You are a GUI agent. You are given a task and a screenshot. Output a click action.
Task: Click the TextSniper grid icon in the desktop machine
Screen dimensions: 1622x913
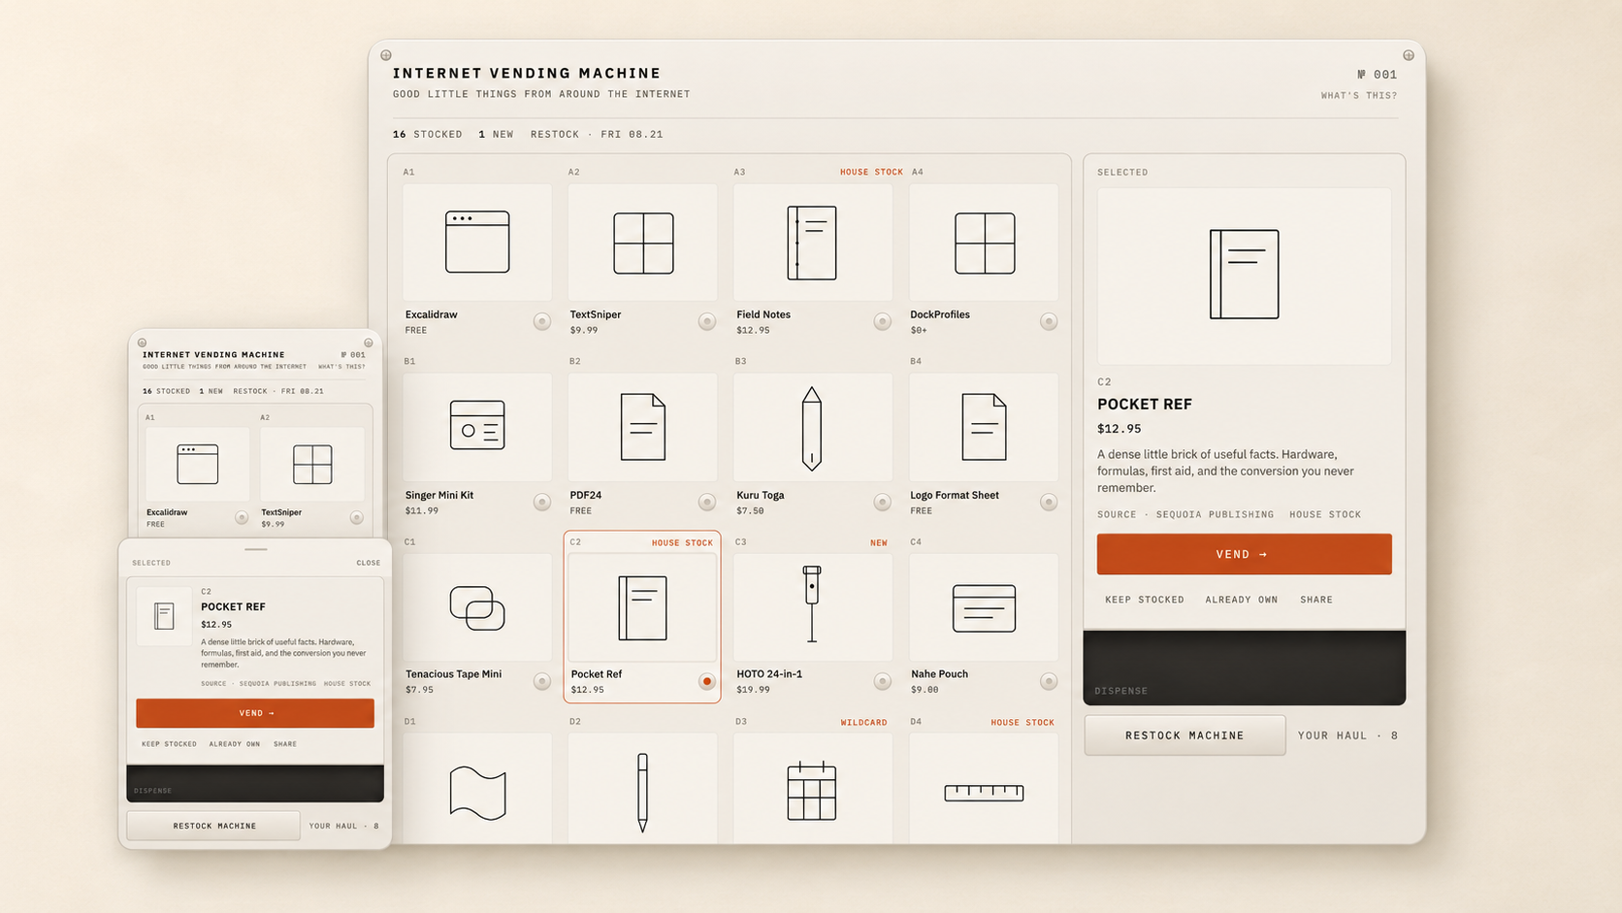coord(643,243)
